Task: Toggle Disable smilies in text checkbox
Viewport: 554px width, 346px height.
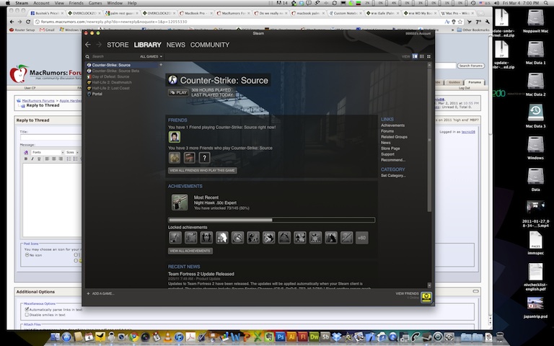Action: tap(27, 314)
